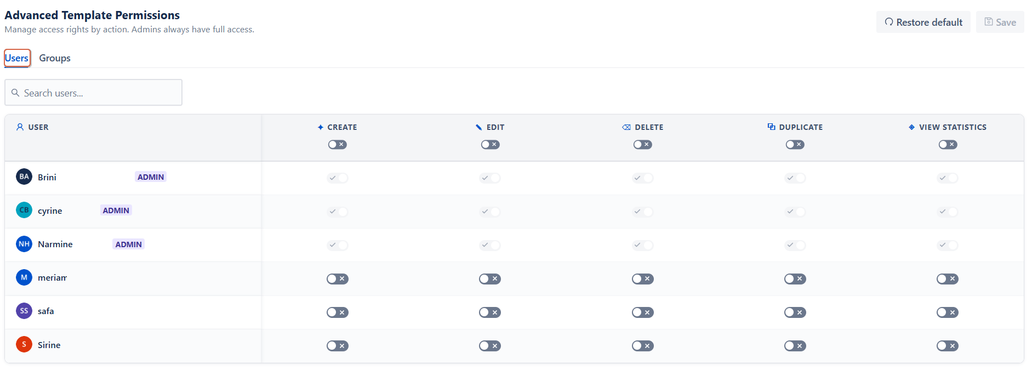Toggle Edit permission for all users
Viewport: 1032px width, 370px height.
coord(491,145)
